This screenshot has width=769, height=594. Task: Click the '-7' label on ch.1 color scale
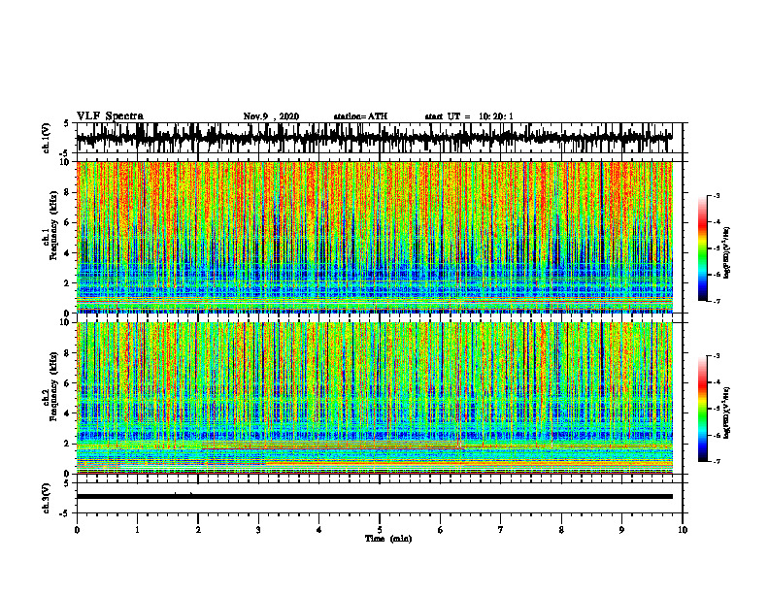(717, 301)
